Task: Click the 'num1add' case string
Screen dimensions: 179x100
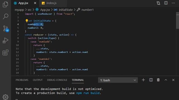Action: click(44, 42)
